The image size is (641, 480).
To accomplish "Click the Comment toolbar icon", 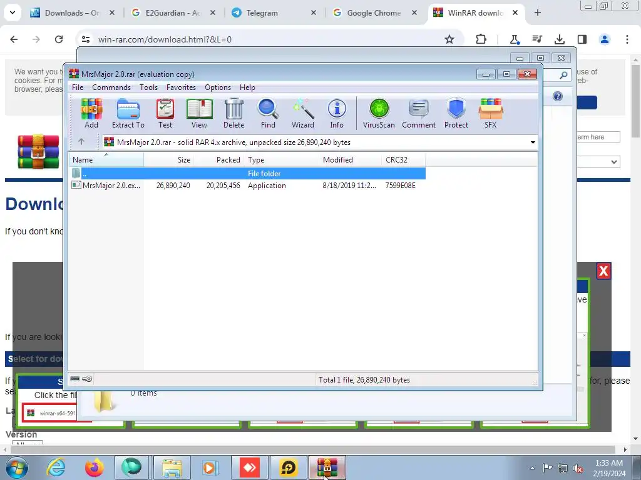I will point(419,114).
